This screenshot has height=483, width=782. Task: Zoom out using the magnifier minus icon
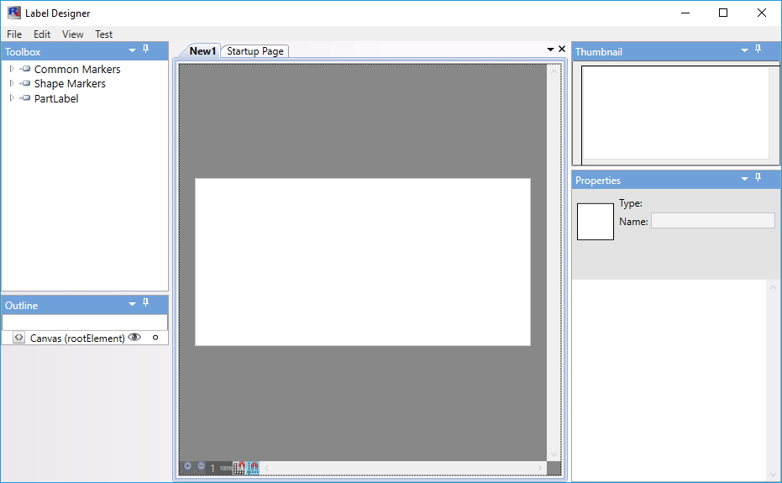[x=200, y=468]
